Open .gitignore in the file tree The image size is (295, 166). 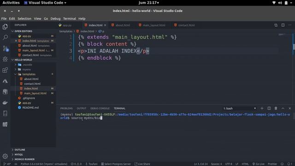(29, 98)
